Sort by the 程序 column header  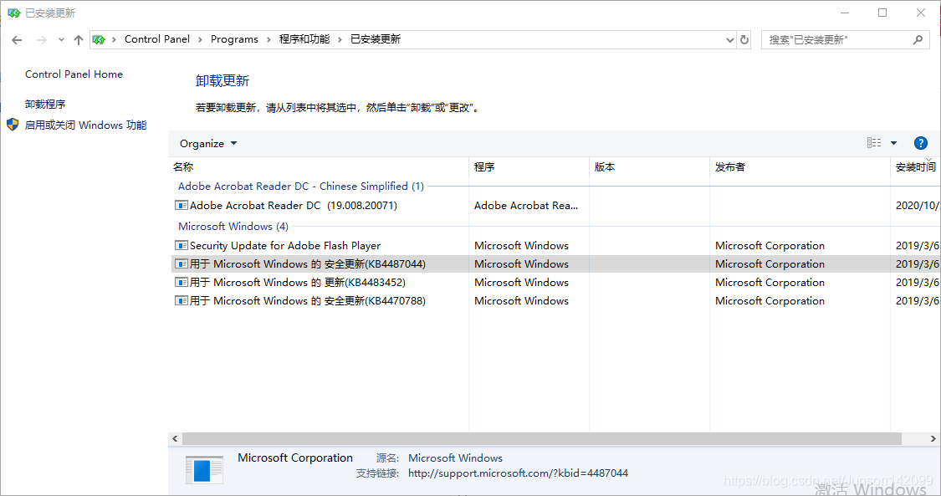pos(529,167)
